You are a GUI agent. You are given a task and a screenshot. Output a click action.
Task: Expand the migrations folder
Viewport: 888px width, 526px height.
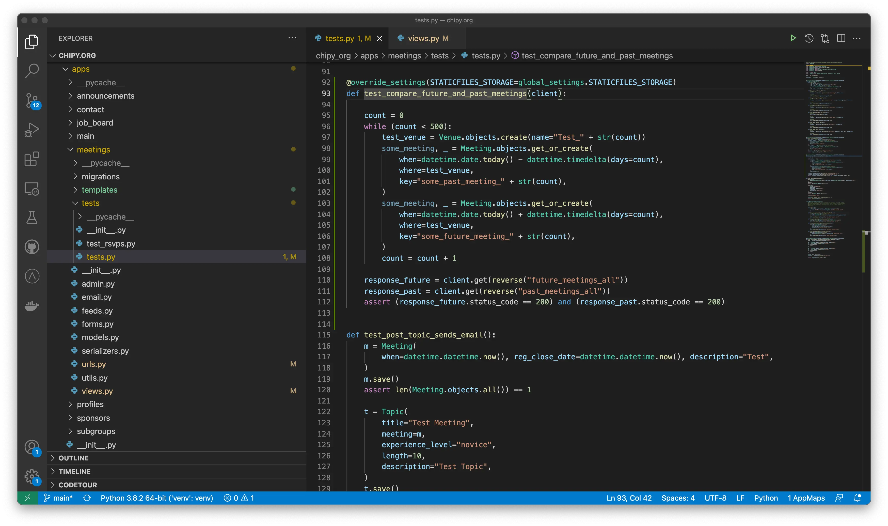click(x=176, y=177)
